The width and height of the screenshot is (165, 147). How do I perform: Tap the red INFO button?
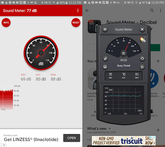(6, 23)
